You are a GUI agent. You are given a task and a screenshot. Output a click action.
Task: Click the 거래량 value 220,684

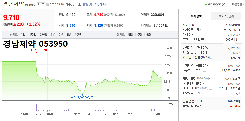(157, 15)
